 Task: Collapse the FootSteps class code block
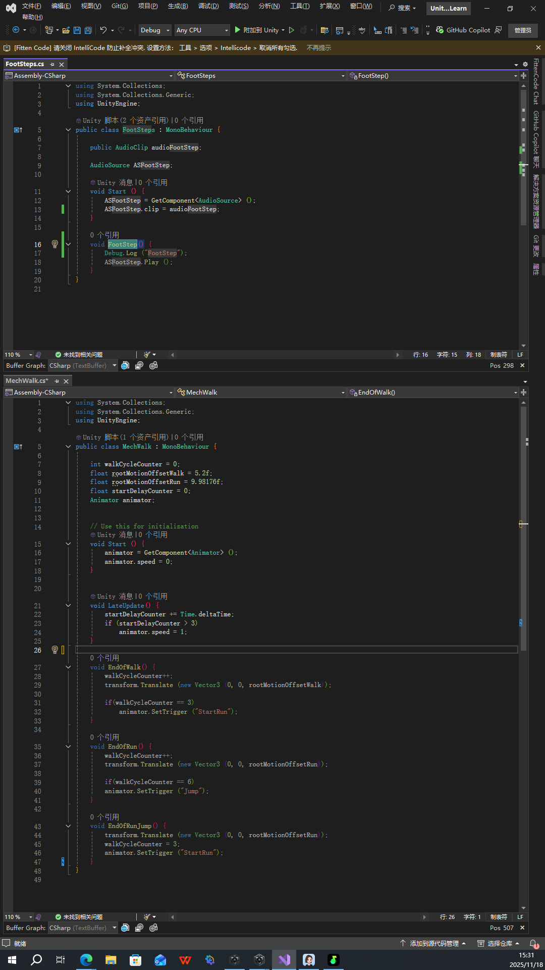coord(68,130)
